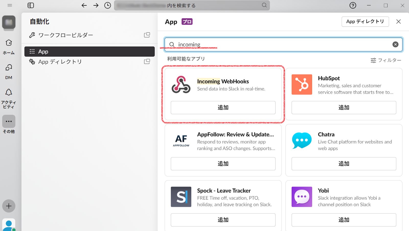Select the App menu item
The width and height of the screenshot is (409, 231).
tap(89, 51)
